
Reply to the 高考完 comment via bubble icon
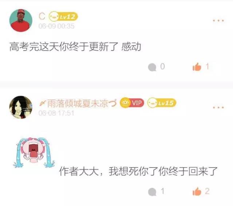152,67
